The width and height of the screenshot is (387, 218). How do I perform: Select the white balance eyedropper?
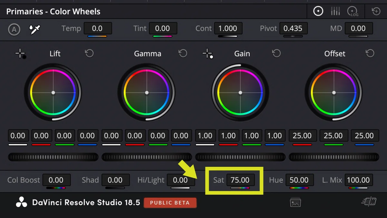[35, 30]
